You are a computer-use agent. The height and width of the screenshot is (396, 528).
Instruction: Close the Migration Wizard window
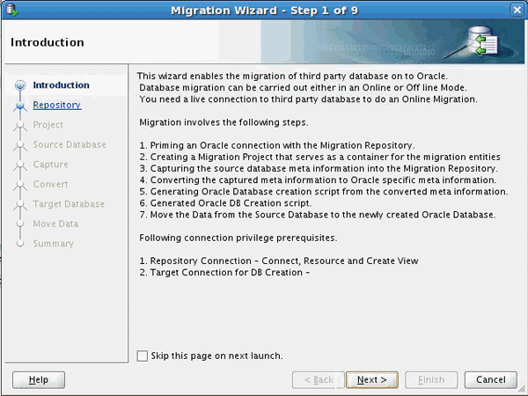tap(516, 10)
